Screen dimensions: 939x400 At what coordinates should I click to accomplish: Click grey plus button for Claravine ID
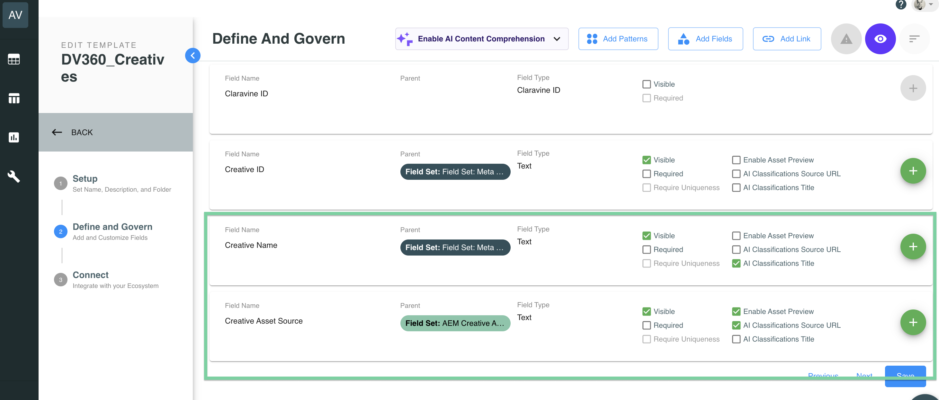913,88
